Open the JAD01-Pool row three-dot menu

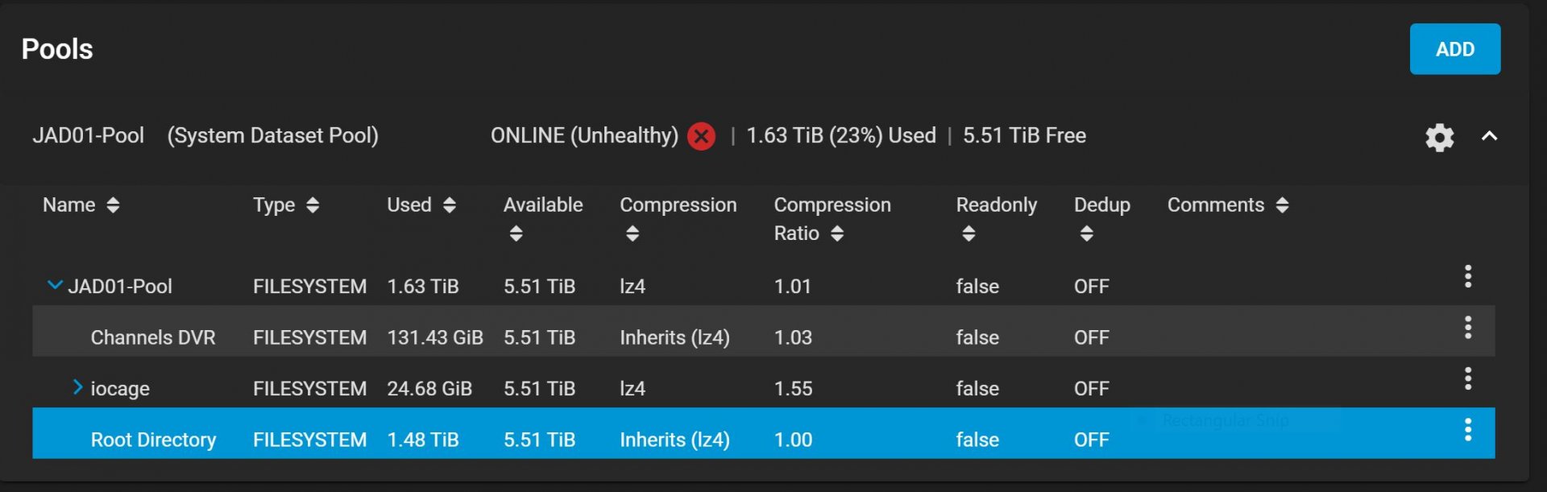pyautogui.click(x=1467, y=276)
